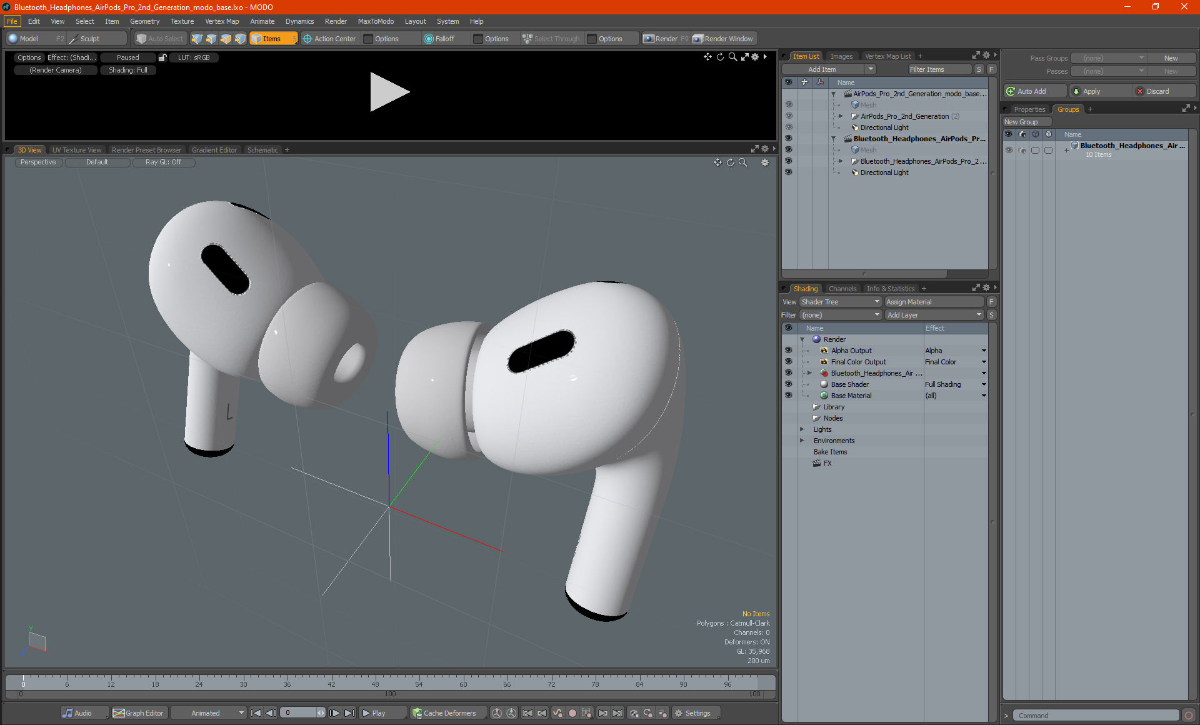Click New Group button
Screen dimensions: 1200x725
[x=1026, y=122]
